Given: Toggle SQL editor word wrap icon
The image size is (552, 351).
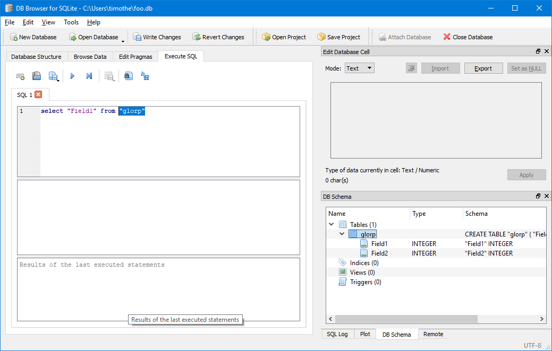Looking at the screenshot, I should click(145, 76).
